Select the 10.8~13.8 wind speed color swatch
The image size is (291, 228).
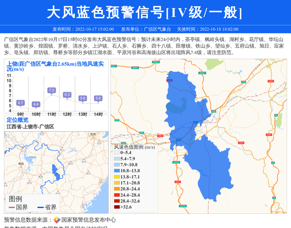116,171
